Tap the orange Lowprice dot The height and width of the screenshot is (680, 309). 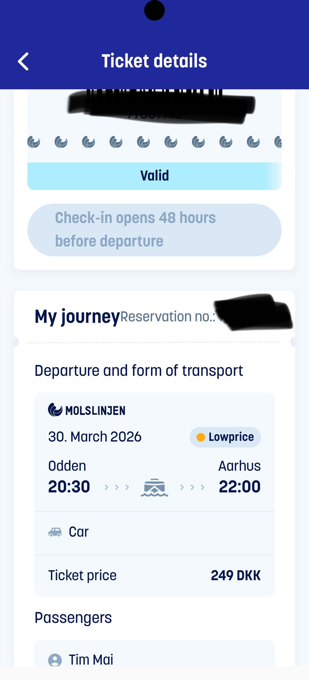201,437
